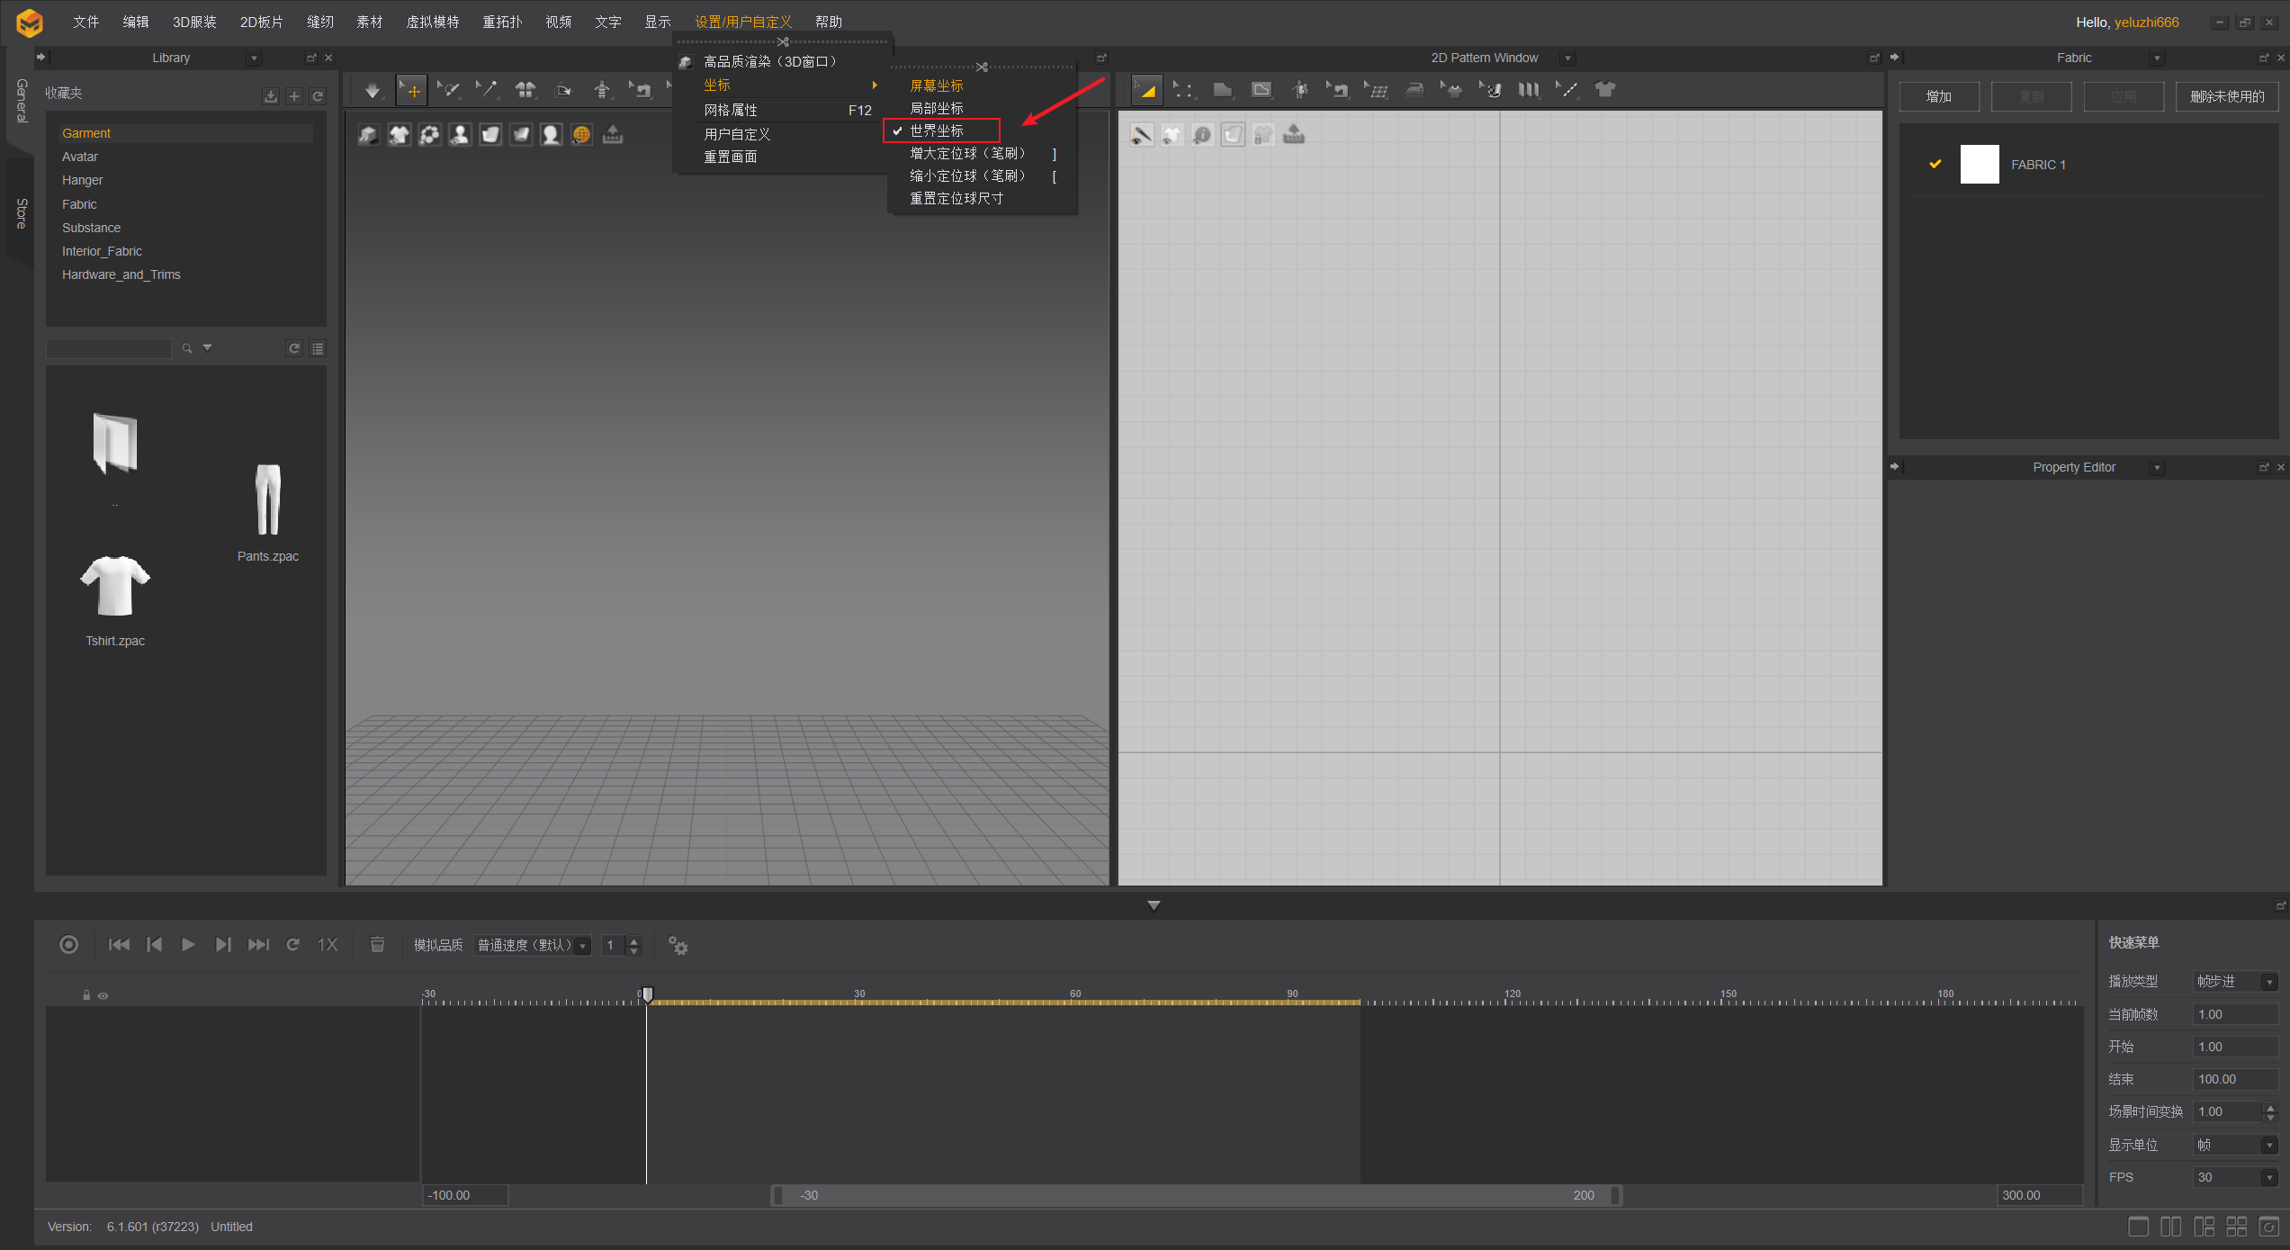Expand the FPS 30 dropdown
Image resolution: width=2290 pixels, height=1250 pixels.
(2268, 1177)
